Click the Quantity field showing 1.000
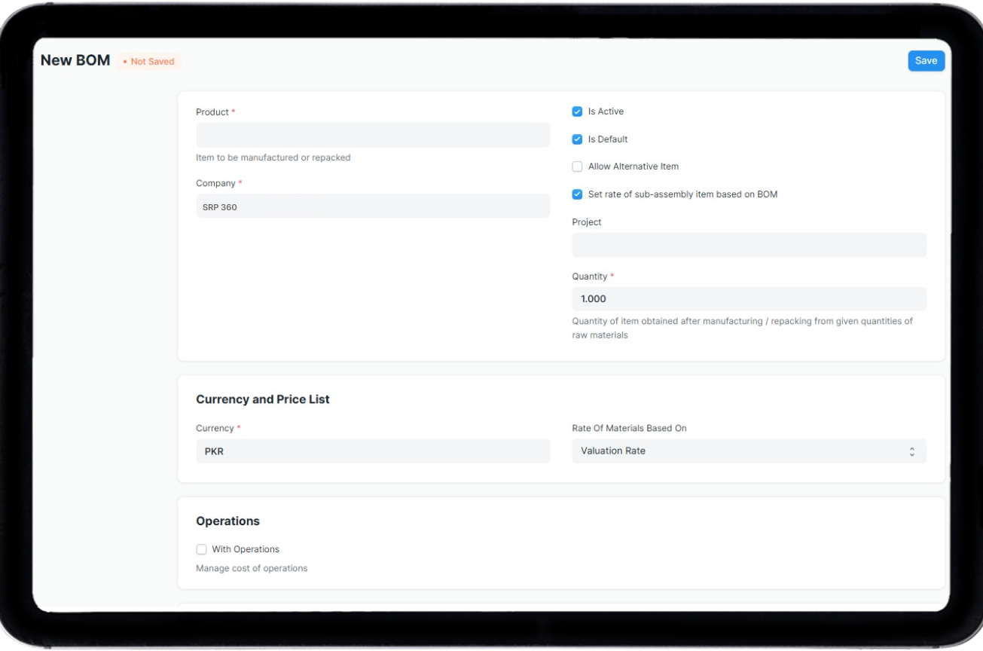Image resolution: width=983 pixels, height=651 pixels. tap(749, 299)
